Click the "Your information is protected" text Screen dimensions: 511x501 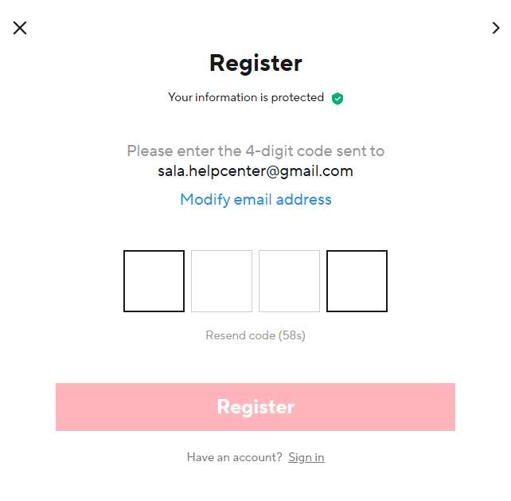(246, 98)
